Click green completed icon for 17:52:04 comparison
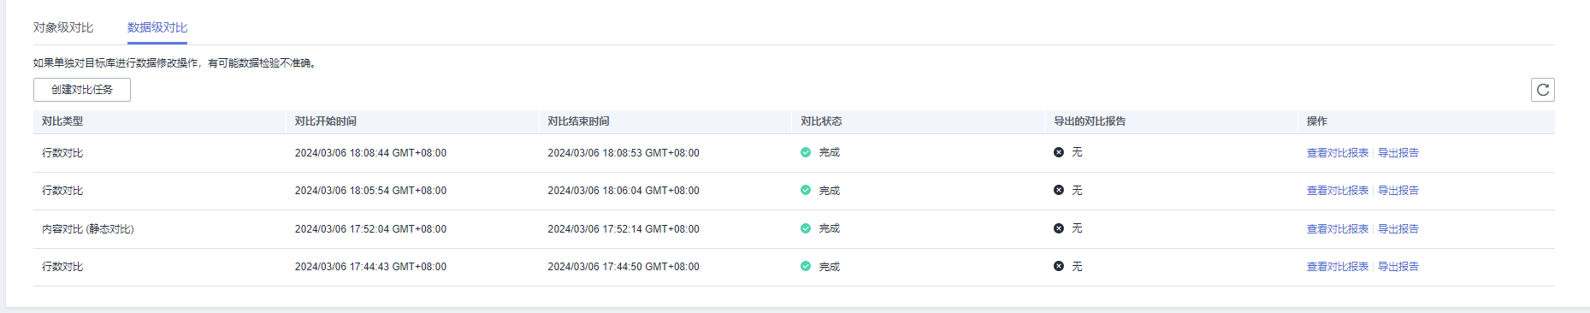 pyautogui.click(x=805, y=228)
